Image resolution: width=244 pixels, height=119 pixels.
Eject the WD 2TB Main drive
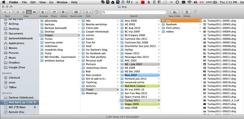35,107
